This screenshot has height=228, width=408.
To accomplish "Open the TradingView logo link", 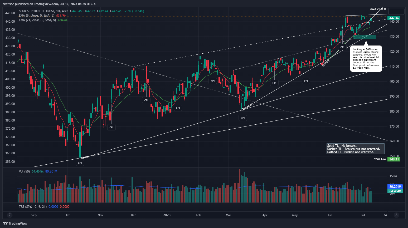I will point(15,223).
